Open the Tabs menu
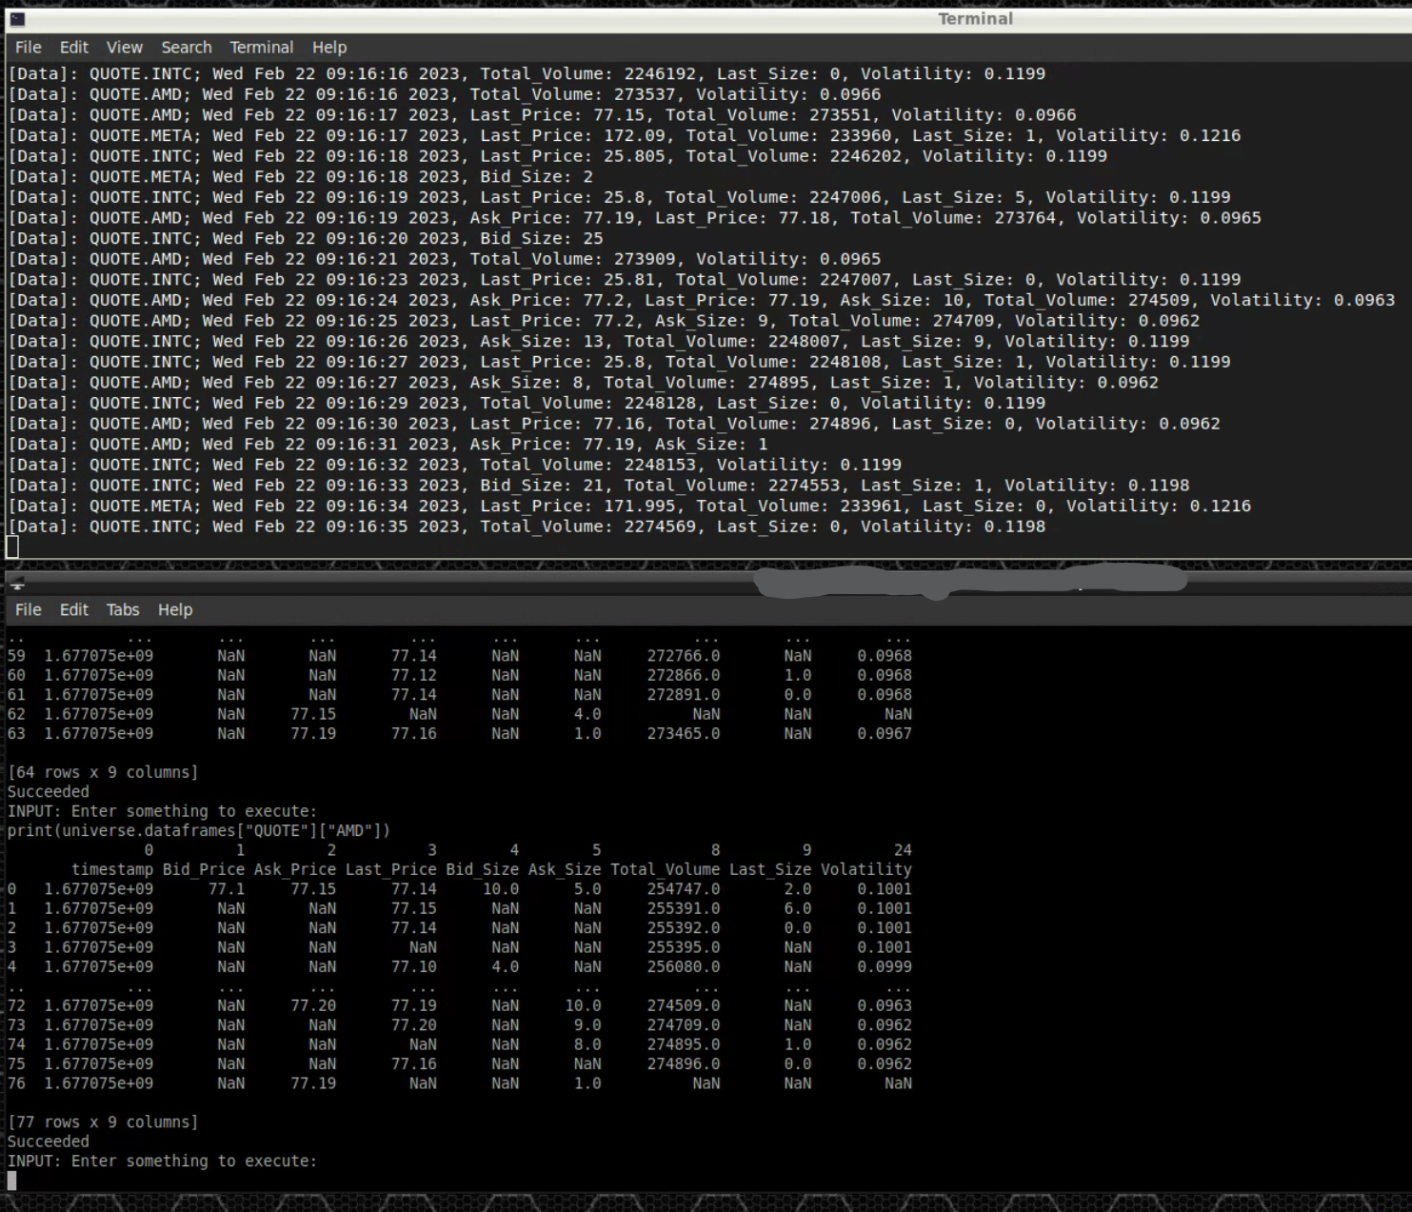The width and height of the screenshot is (1412, 1212). point(123,610)
